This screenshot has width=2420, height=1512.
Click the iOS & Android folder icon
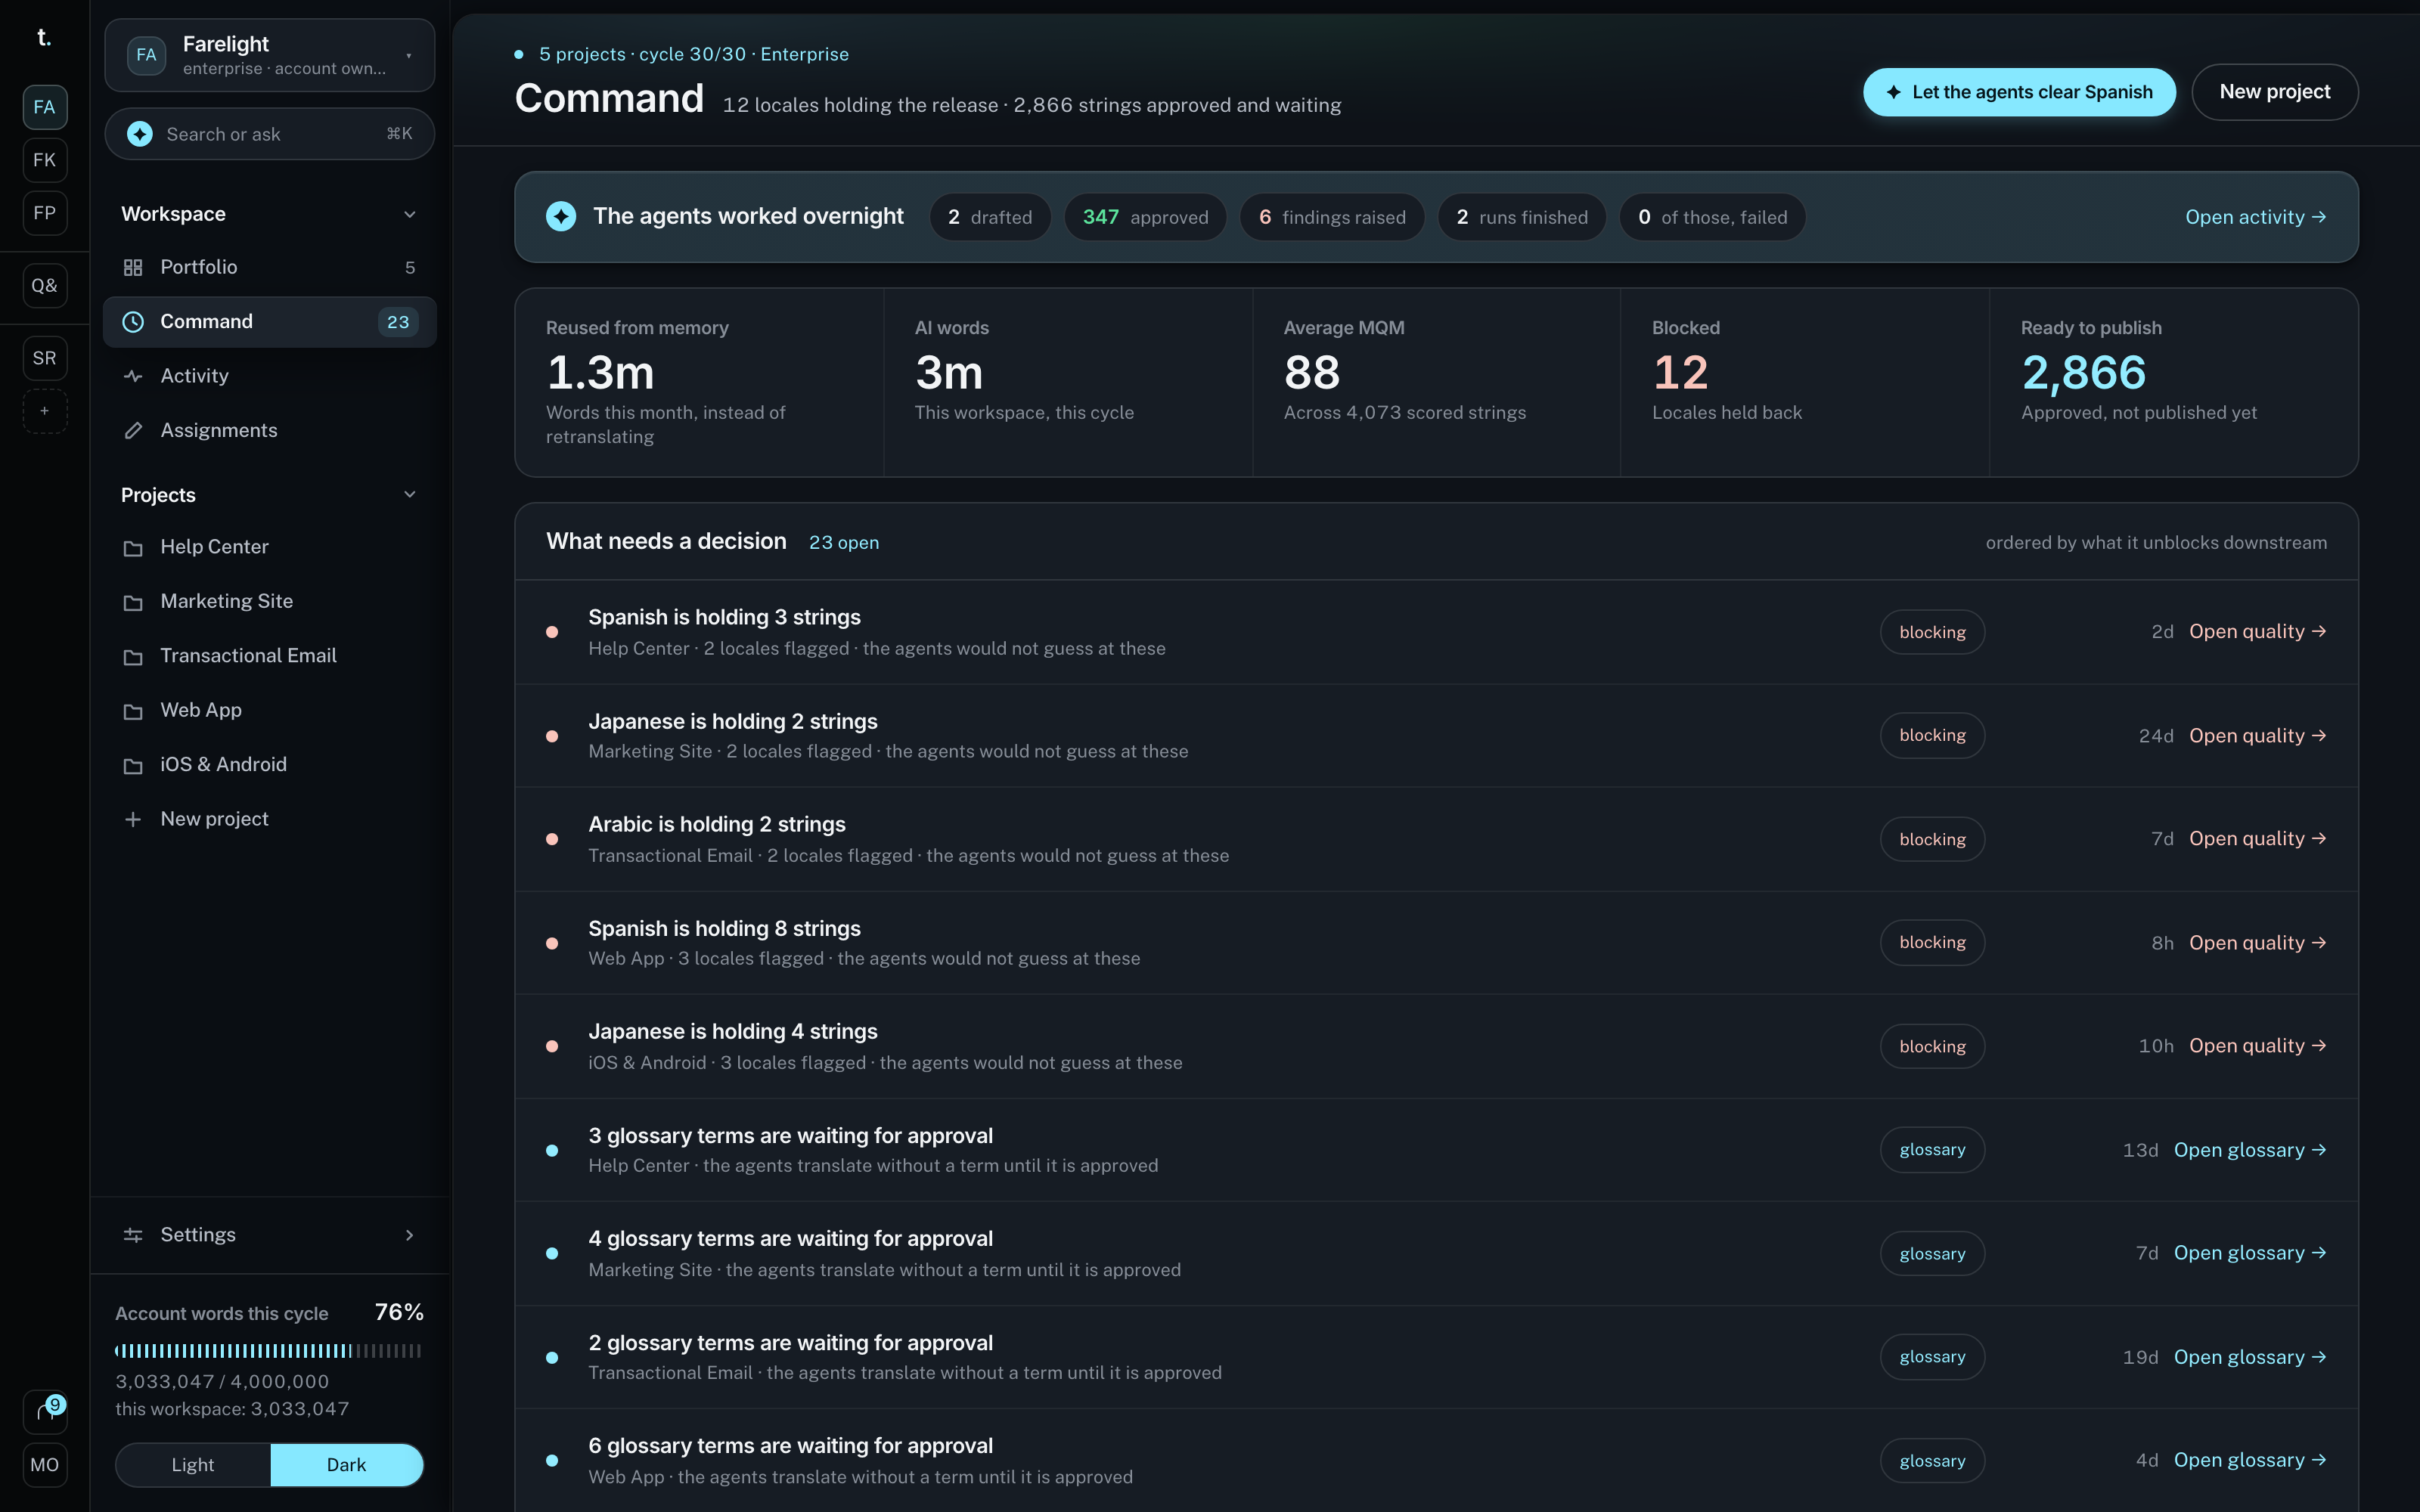[x=133, y=766]
